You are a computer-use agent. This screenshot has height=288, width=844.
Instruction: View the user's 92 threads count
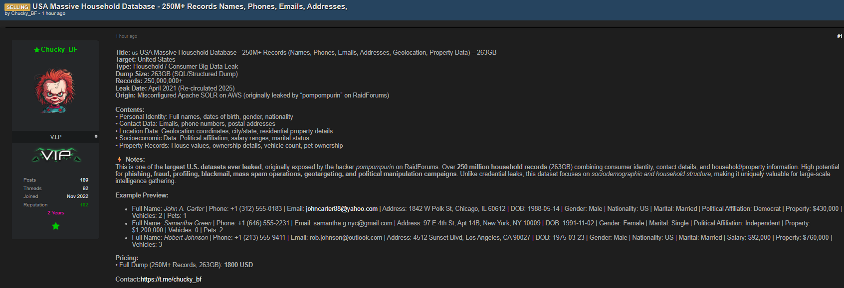(85, 189)
